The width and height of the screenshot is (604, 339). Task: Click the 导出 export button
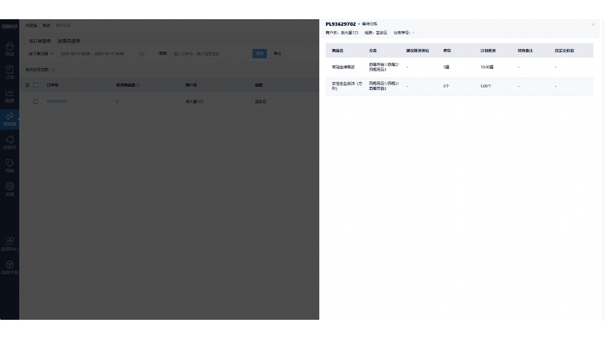(x=277, y=54)
